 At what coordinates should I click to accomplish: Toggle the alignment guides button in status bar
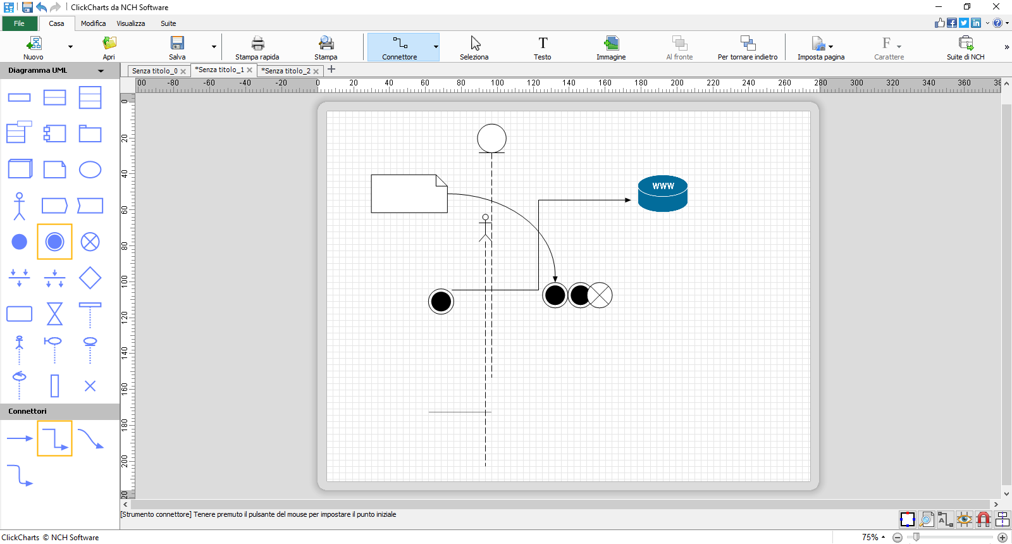point(1003,520)
